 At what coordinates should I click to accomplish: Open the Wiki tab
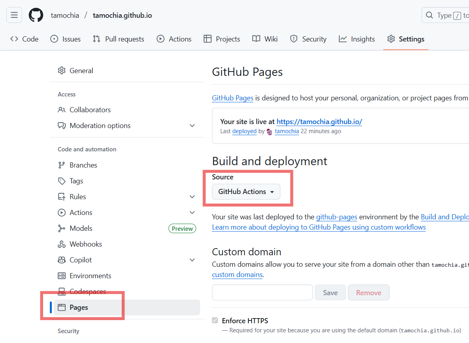(265, 39)
